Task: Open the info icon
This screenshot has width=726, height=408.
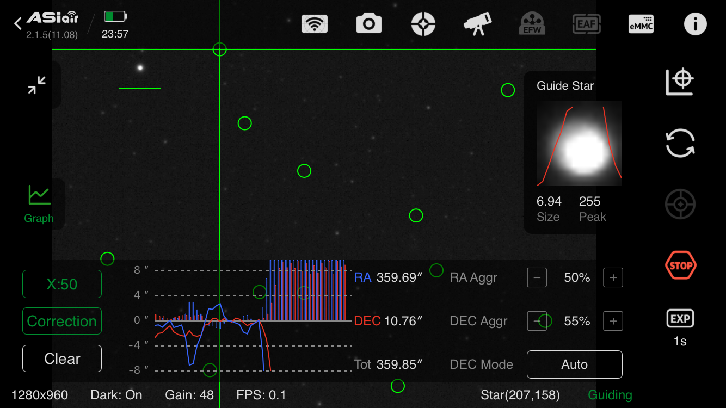Action: 695,24
